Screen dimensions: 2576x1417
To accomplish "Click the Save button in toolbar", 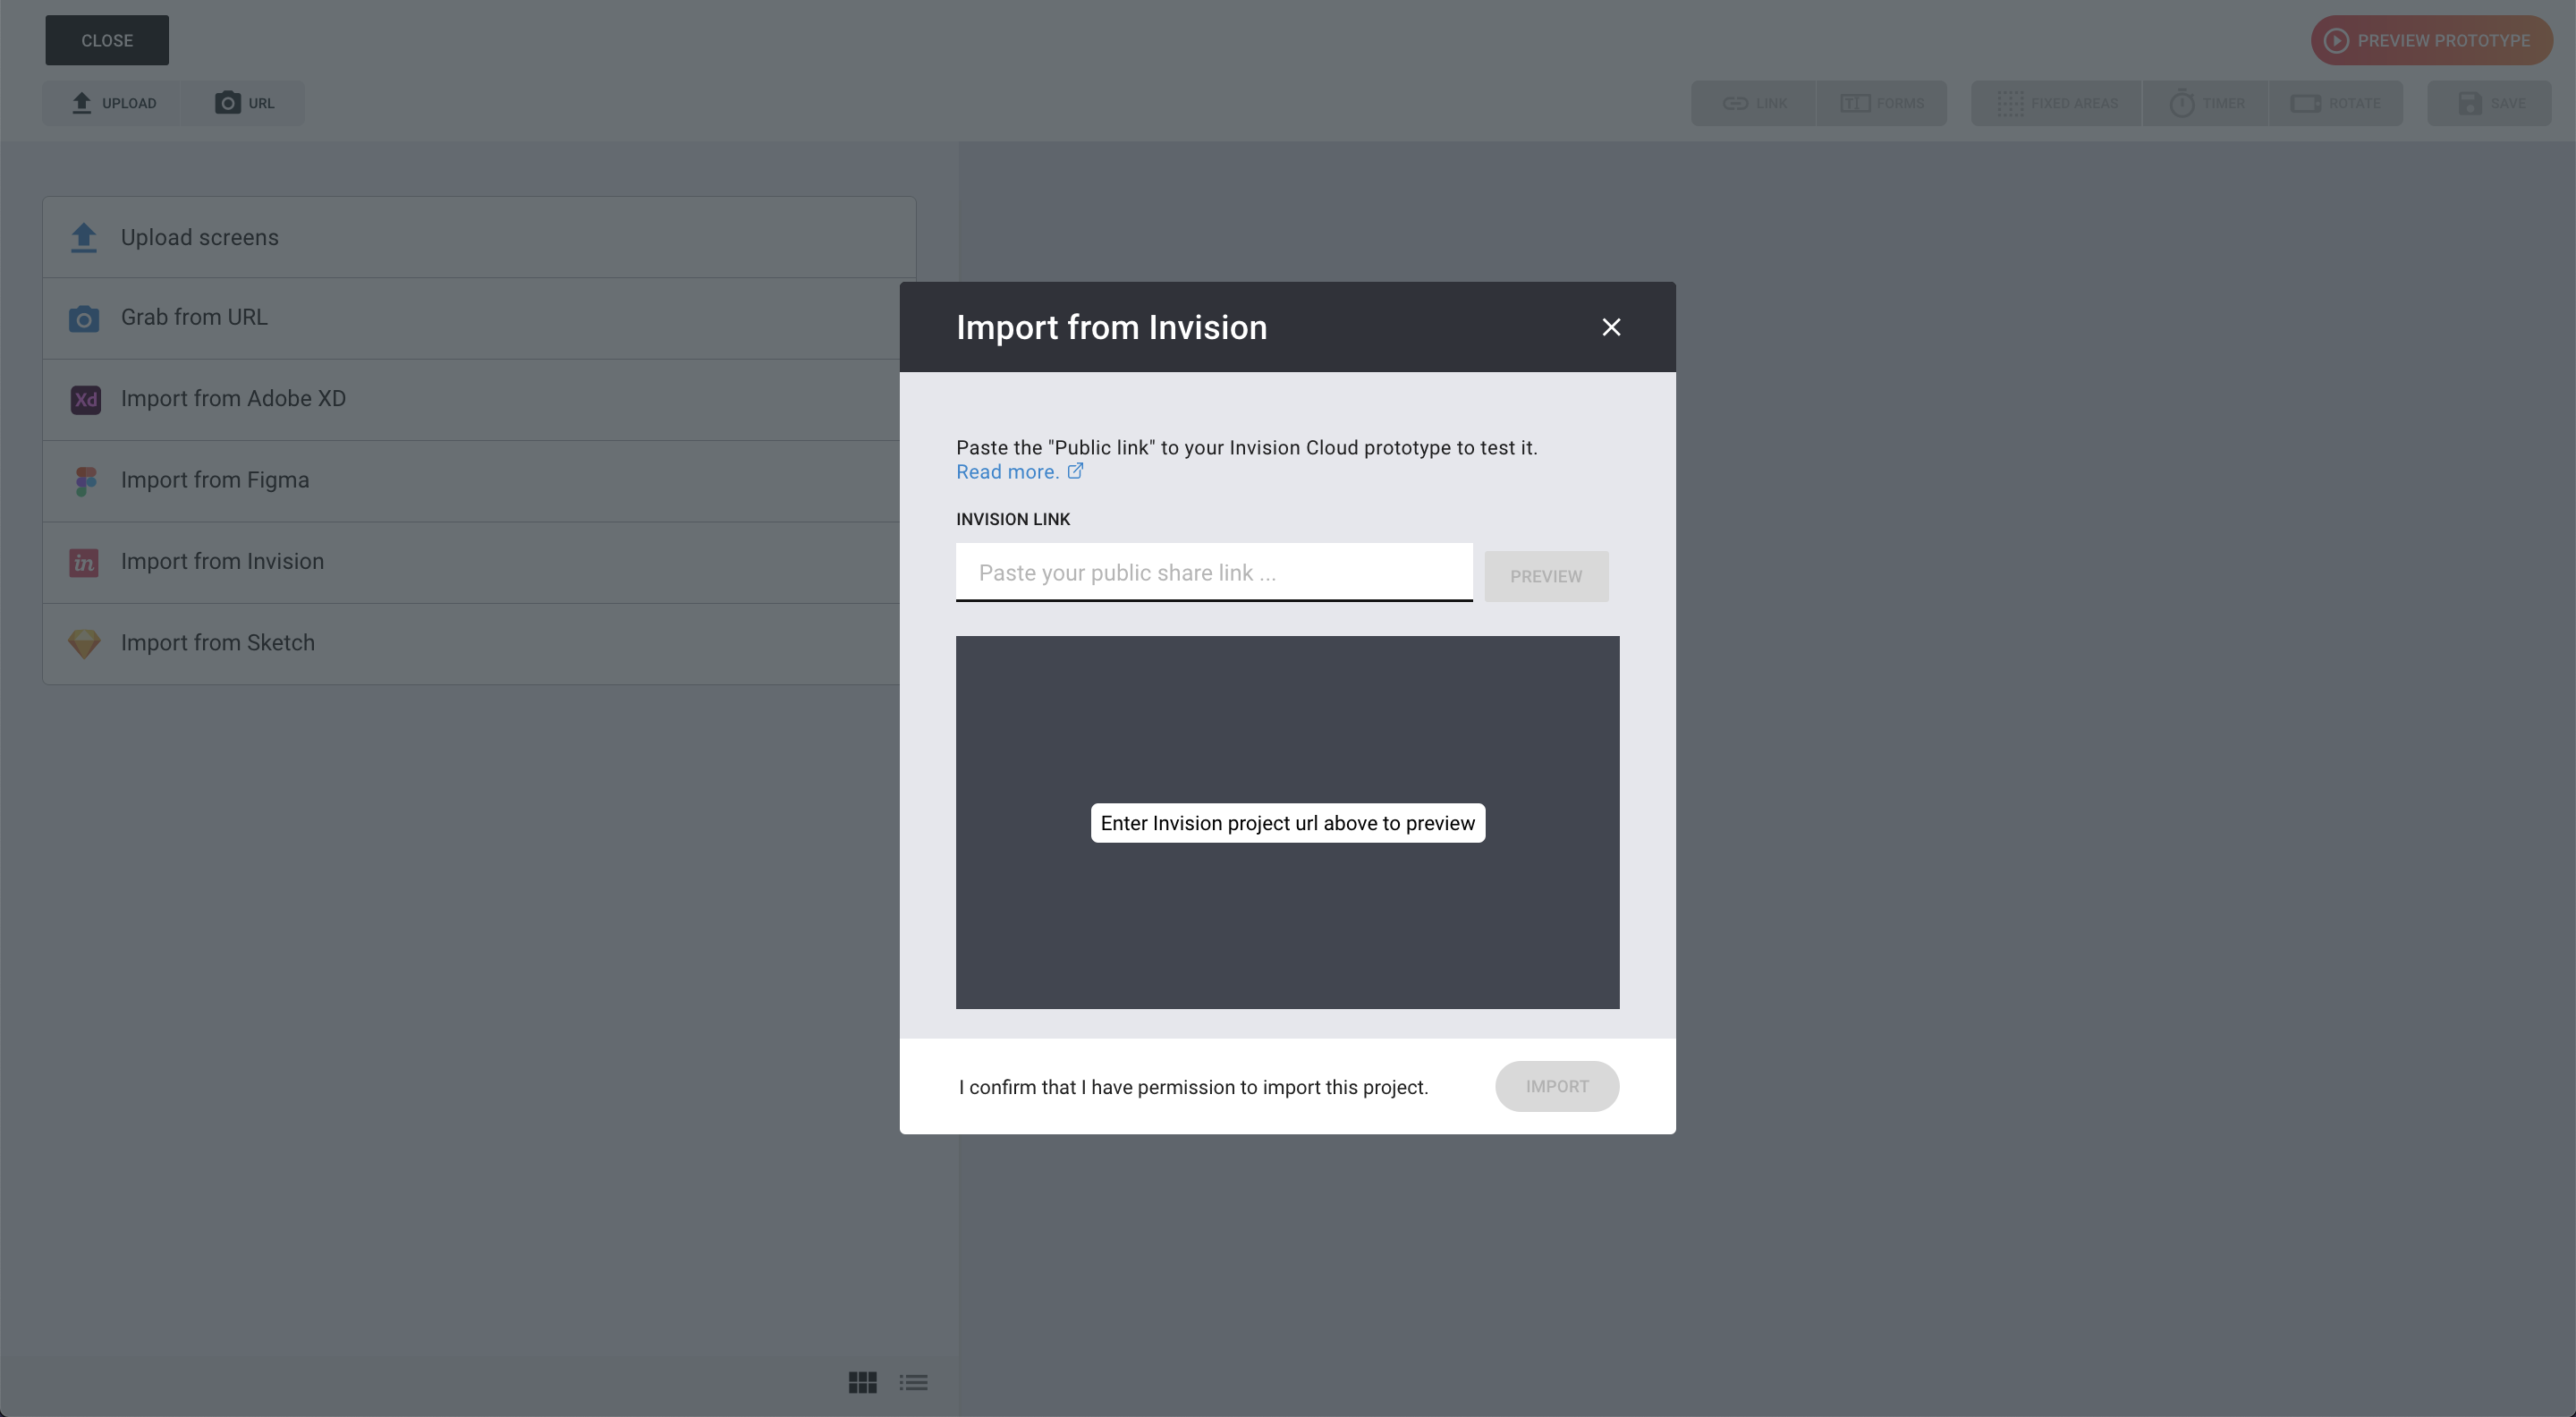I will coord(2490,103).
